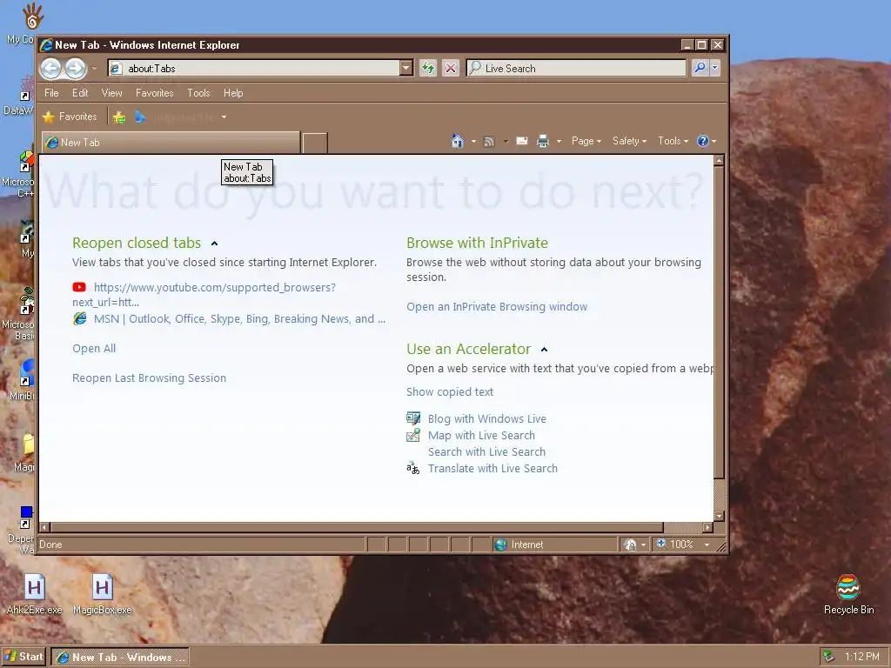Click the tray icon beside the clock
Viewport: 891px width, 668px height.
[x=829, y=657]
